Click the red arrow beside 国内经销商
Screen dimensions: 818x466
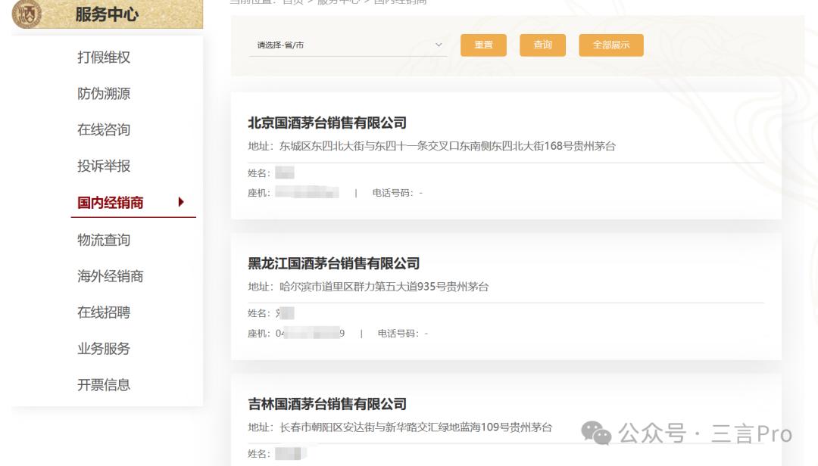[x=181, y=202]
